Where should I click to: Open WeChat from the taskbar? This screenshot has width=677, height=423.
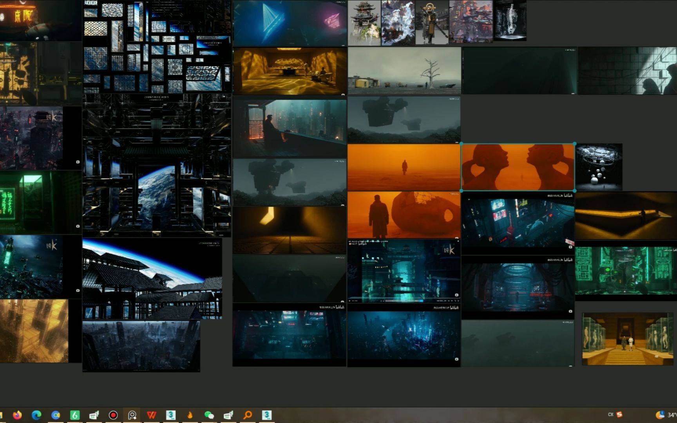[x=209, y=415]
